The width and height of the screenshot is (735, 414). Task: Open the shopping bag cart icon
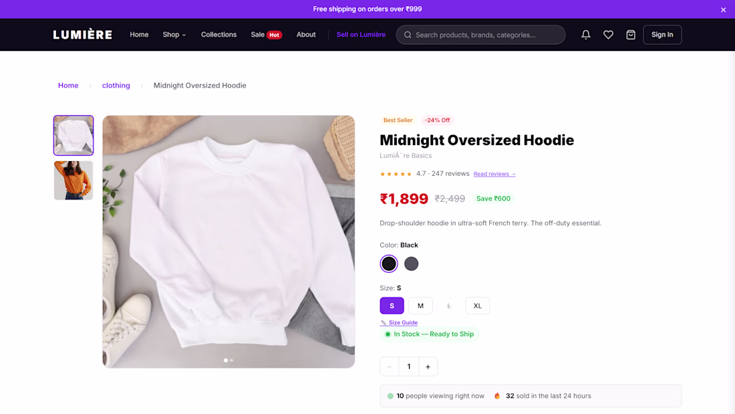[631, 35]
